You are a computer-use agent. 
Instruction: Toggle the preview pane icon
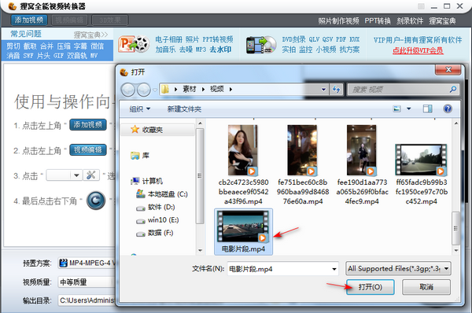(x=427, y=109)
